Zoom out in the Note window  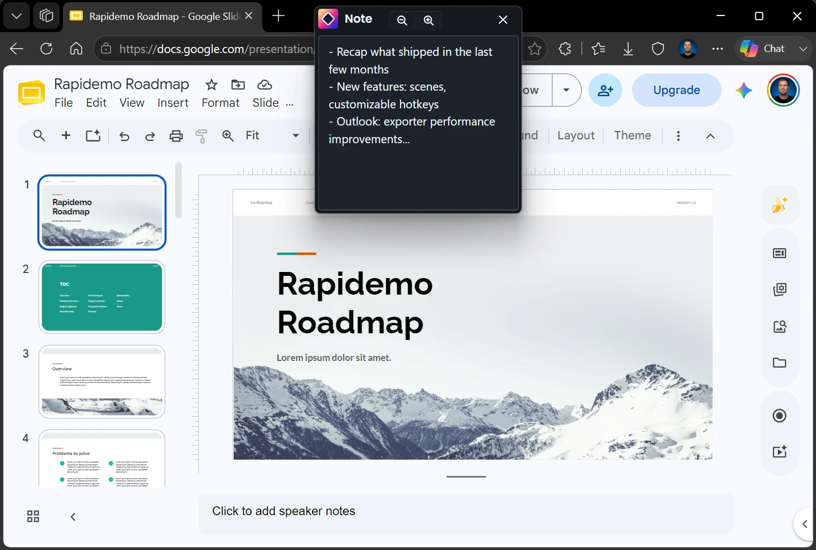tap(402, 20)
